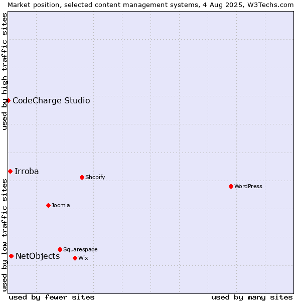301x301 pixels.
Task: Click 'used by fewer sites' axis label
Action: [52, 297]
